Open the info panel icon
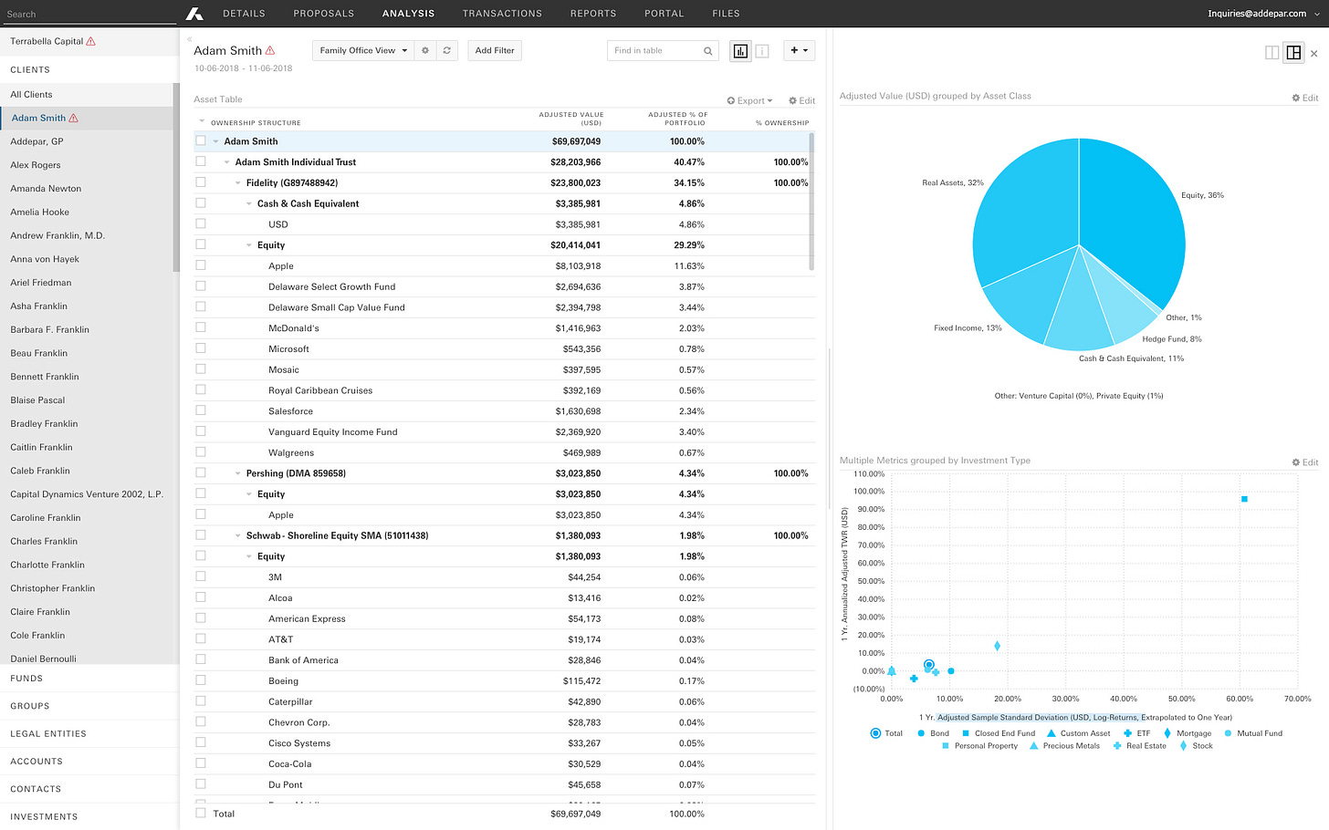Screen dimensions: 1329x830 click(762, 51)
